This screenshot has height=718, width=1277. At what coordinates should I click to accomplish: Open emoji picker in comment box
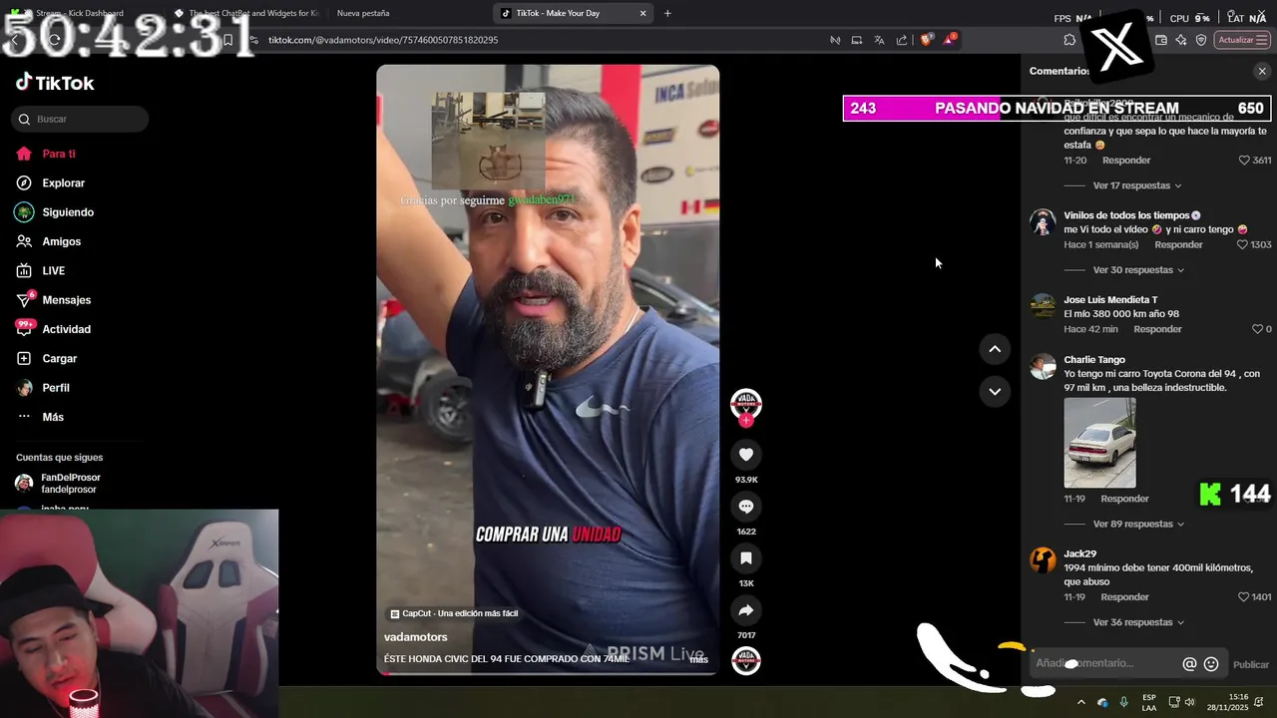[x=1211, y=664]
